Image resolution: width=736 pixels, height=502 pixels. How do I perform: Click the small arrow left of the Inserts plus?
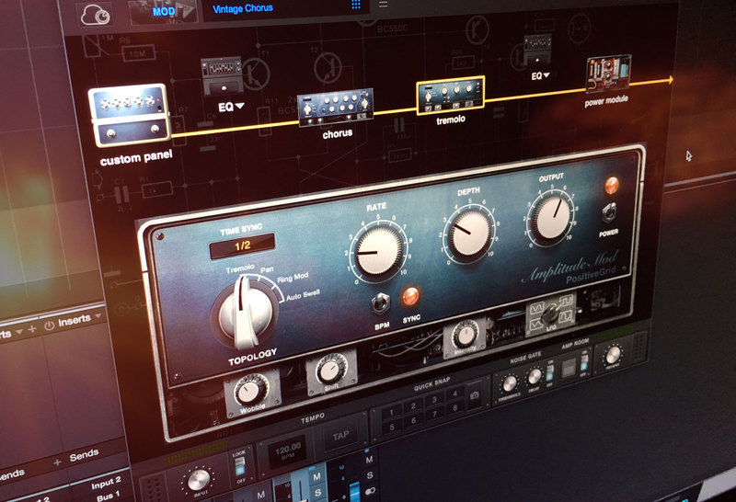pos(19,332)
